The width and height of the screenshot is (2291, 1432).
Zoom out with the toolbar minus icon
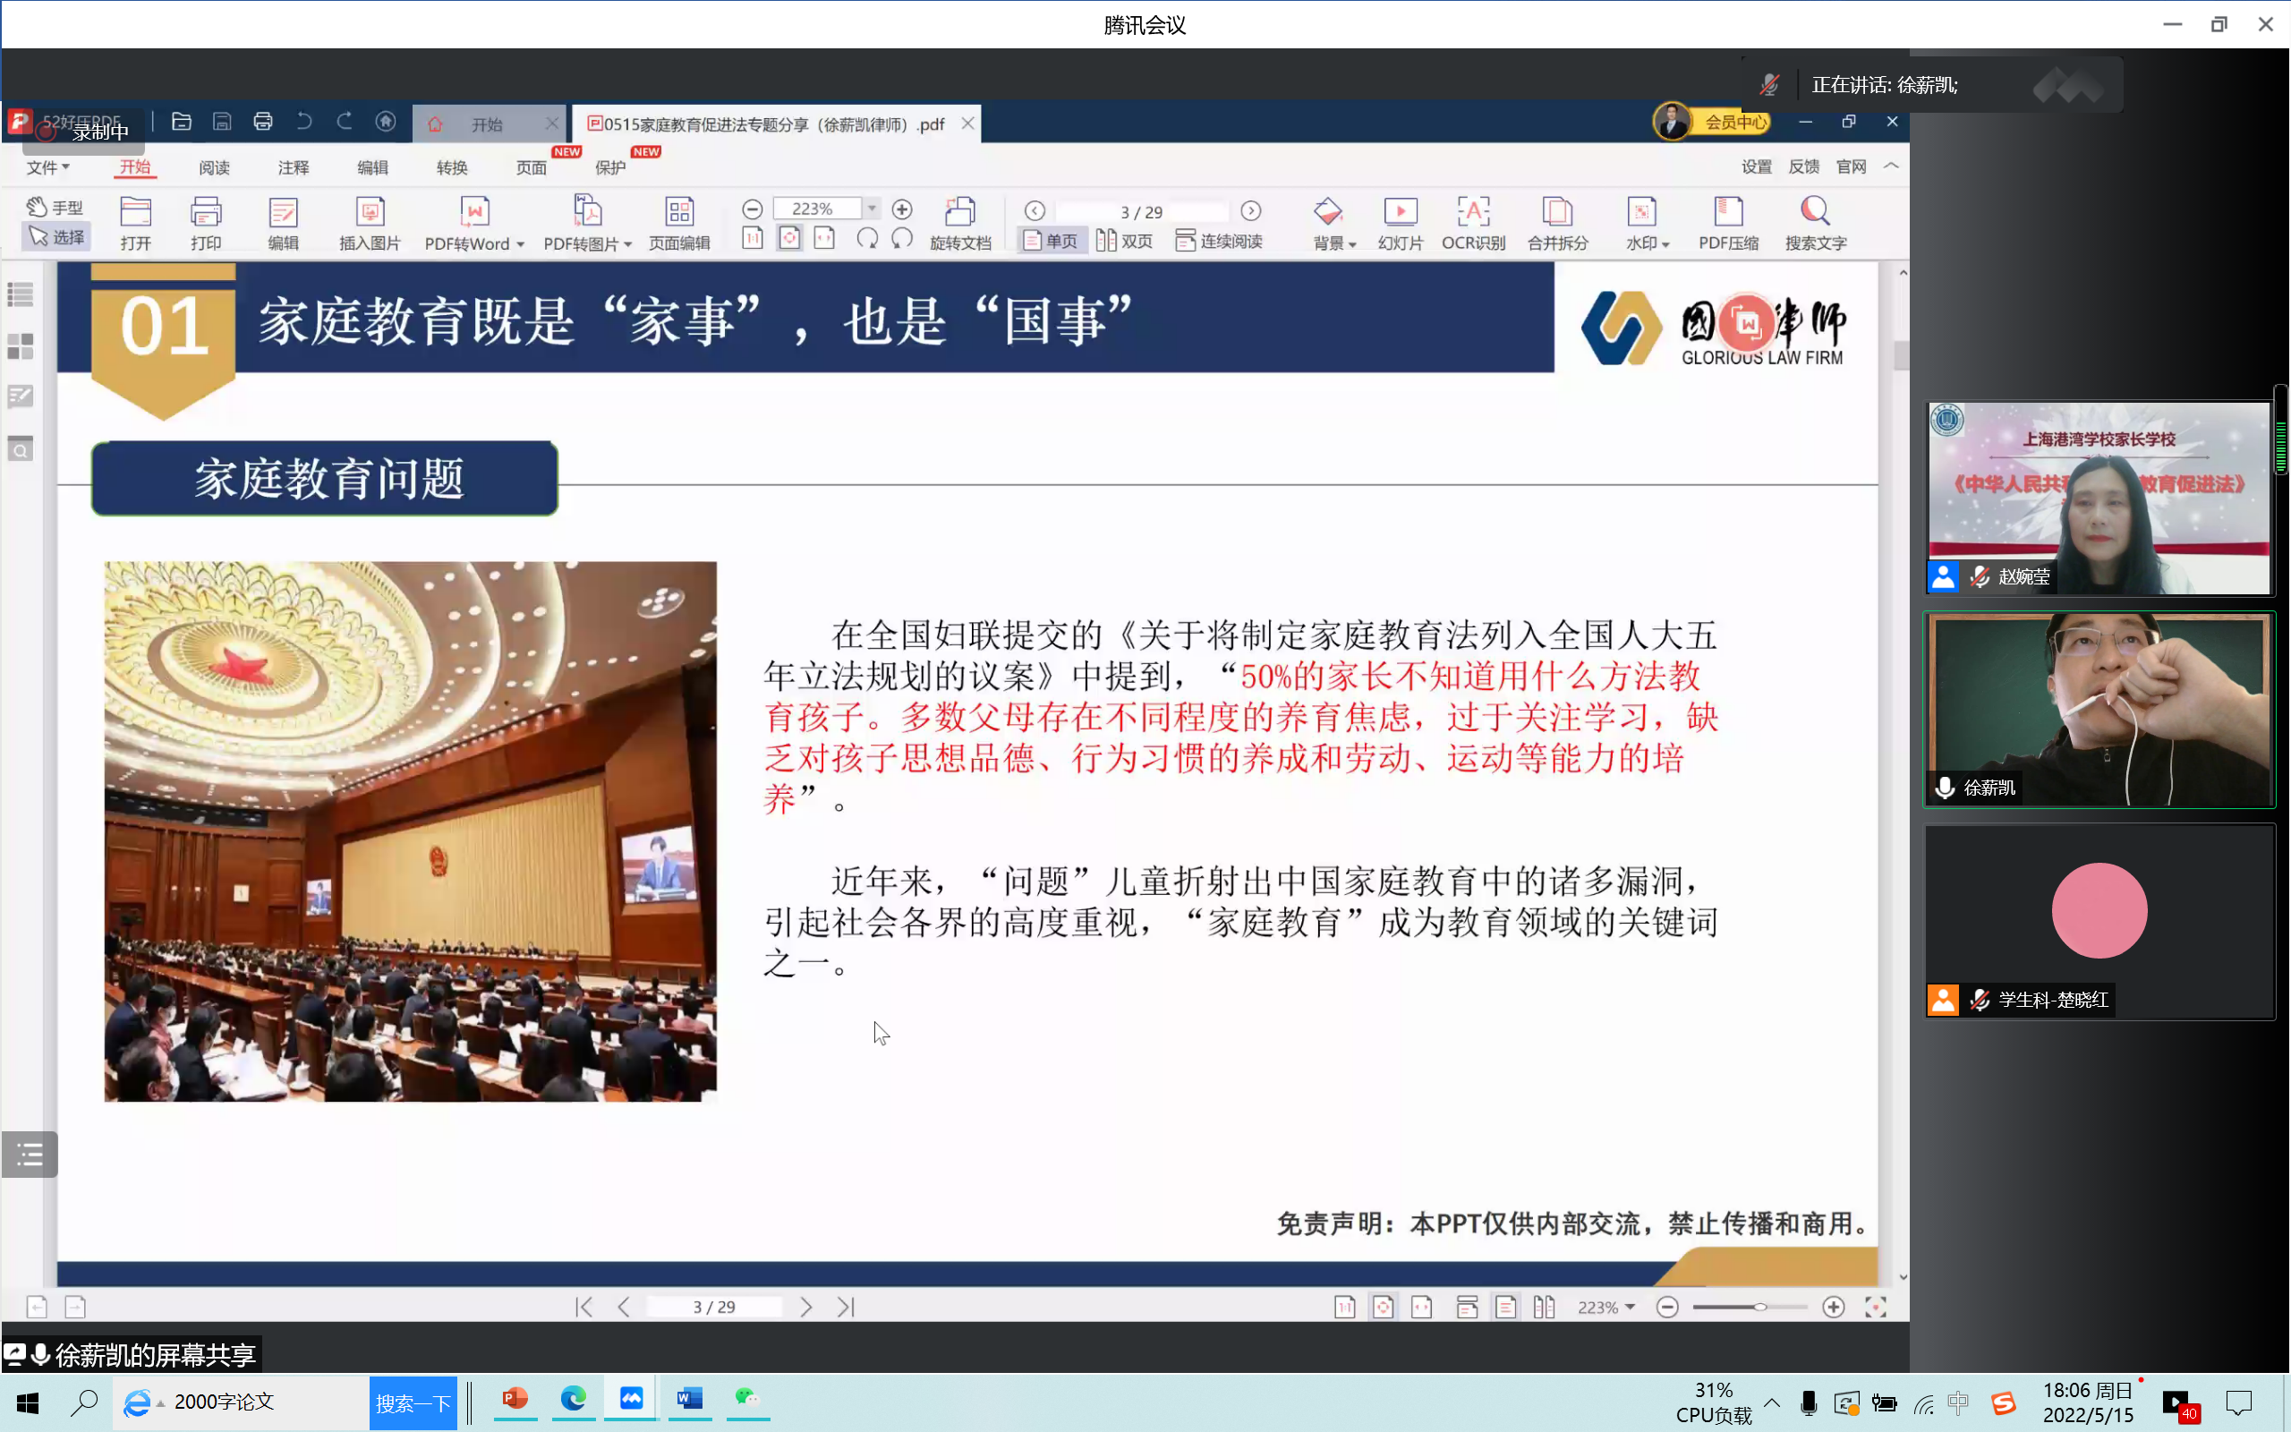[753, 209]
